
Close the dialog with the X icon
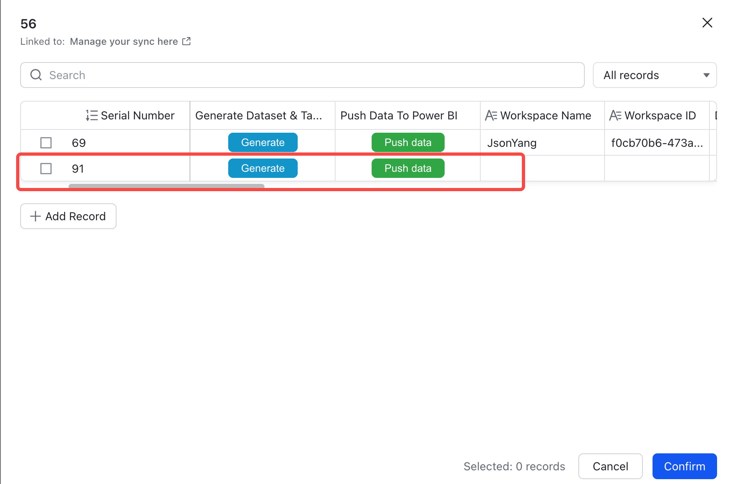[x=707, y=23]
